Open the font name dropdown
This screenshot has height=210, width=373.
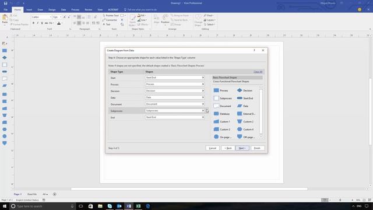(51, 17)
